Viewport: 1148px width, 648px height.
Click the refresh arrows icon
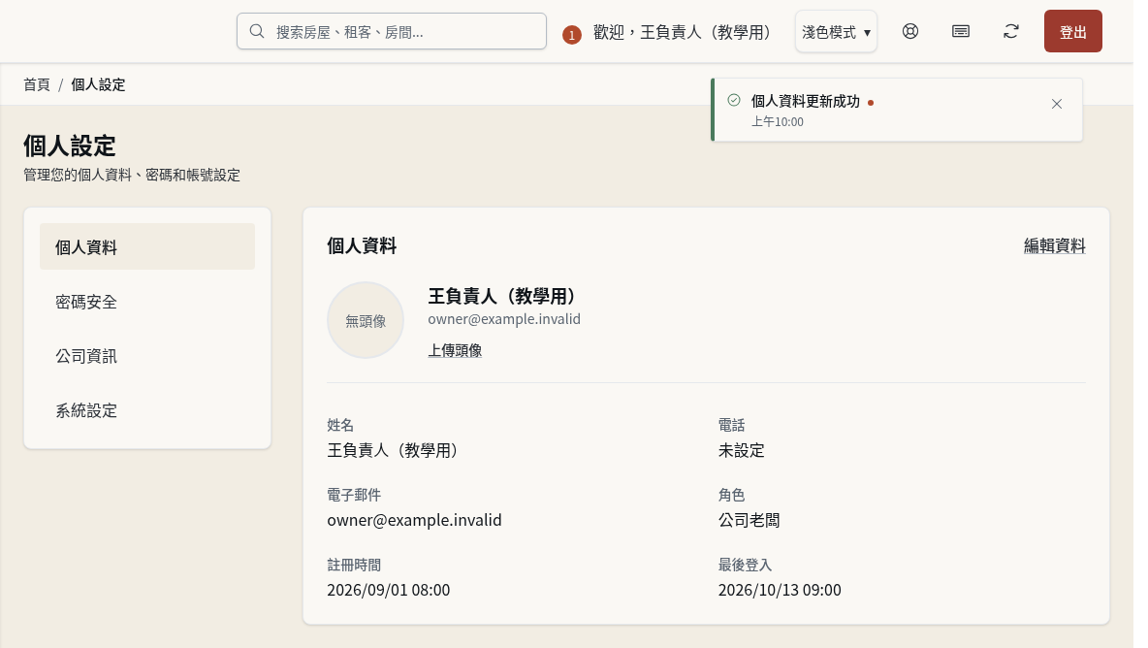click(1011, 31)
